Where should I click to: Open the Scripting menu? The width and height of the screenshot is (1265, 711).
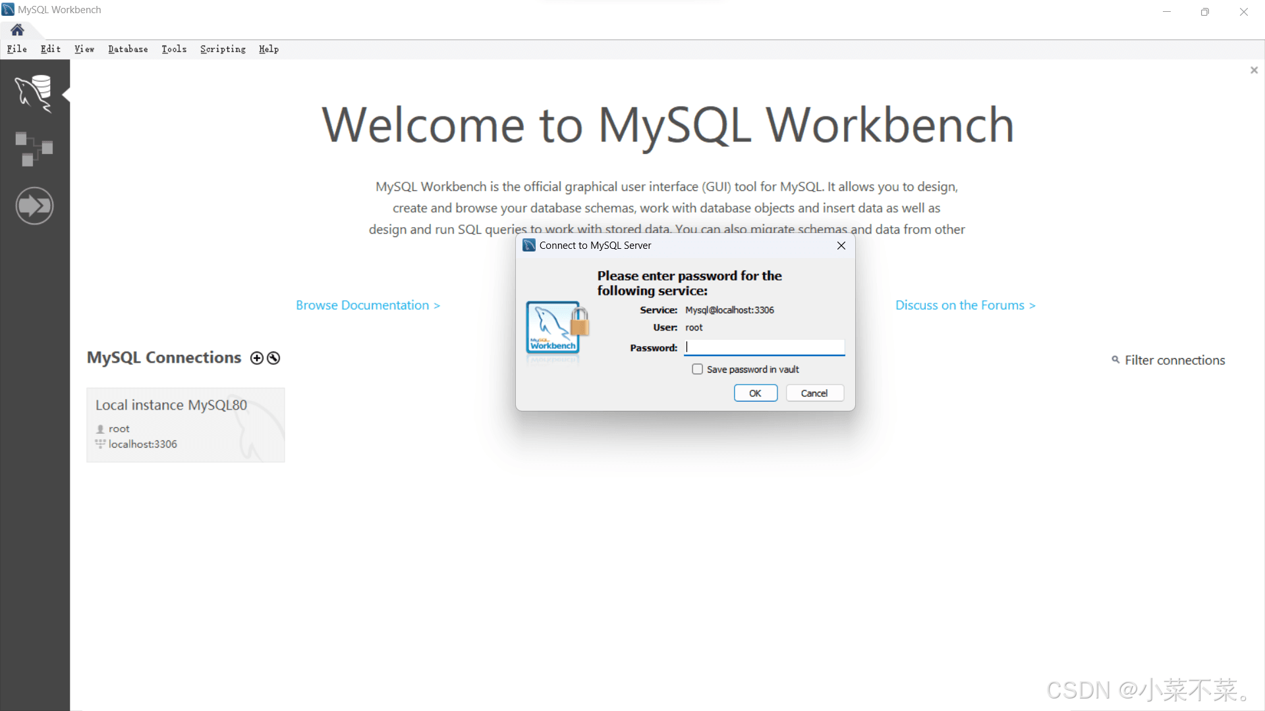pyautogui.click(x=223, y=49)
